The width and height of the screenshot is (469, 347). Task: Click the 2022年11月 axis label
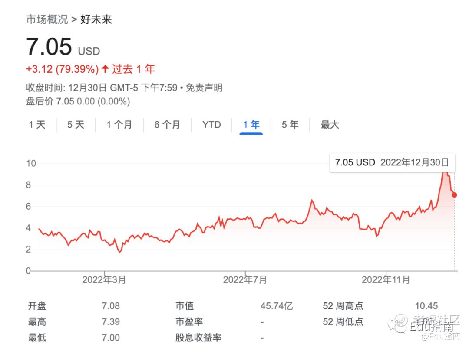tap(386, 280)
